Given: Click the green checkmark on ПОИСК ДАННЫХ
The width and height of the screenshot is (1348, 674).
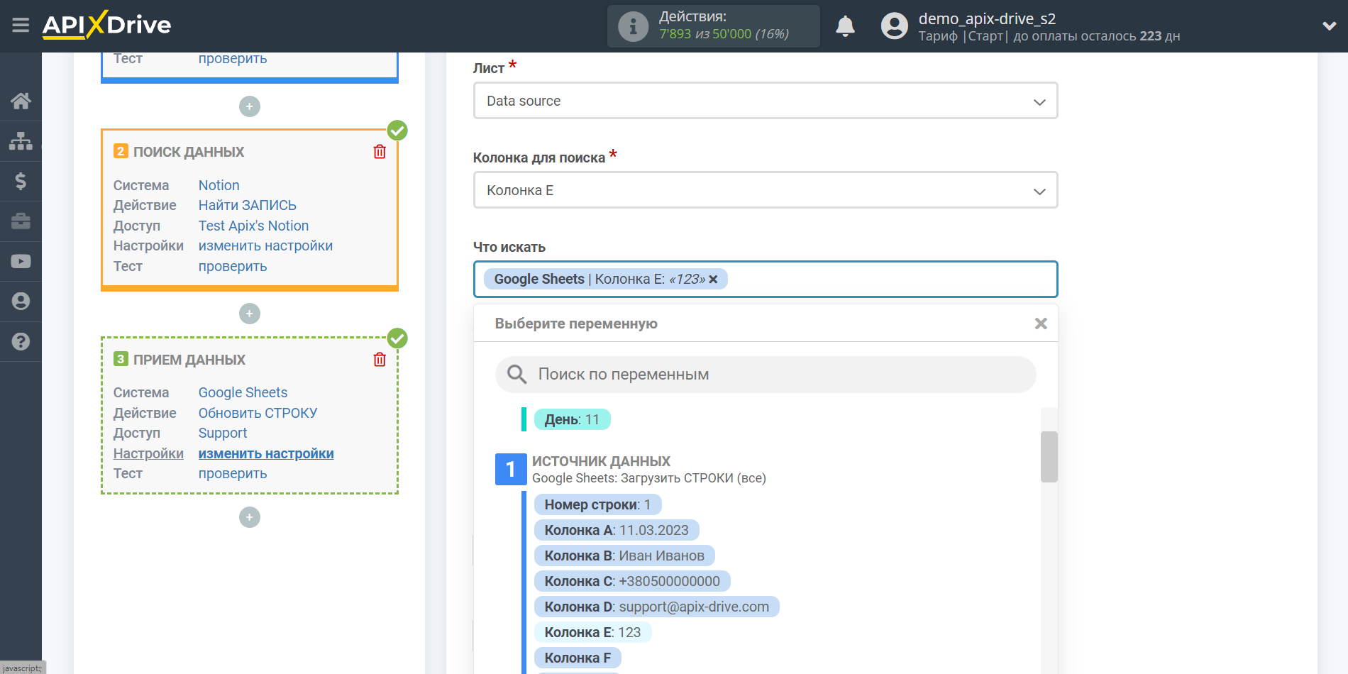Looking at the screenshot, I should coord(397,131).
